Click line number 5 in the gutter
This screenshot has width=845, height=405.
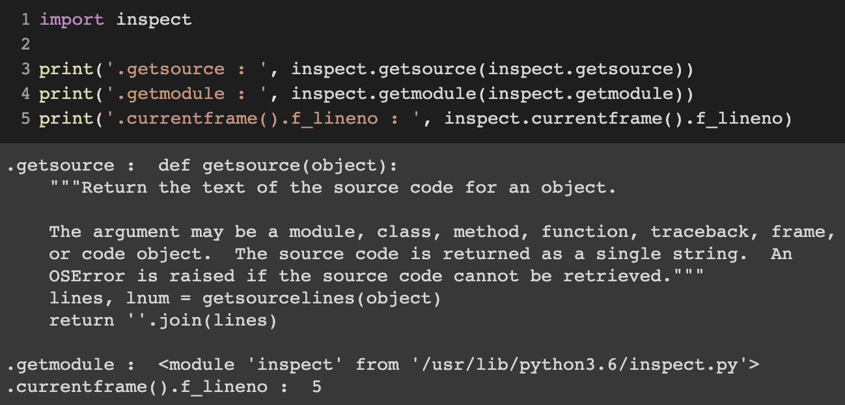(25, 119)
